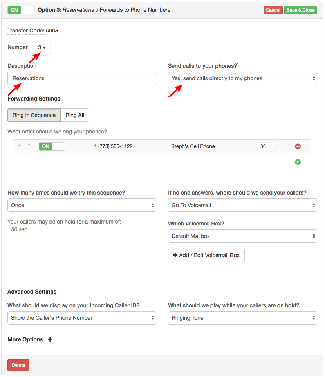325x377 pixels.
Task: Switch to the Ring All tab
Action: point(75,115)
